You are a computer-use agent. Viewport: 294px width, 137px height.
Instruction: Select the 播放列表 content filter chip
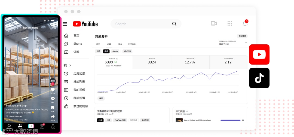[x=127, y=51]
